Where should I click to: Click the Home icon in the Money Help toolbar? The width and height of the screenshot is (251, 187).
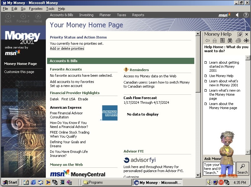tap(215, 40)
